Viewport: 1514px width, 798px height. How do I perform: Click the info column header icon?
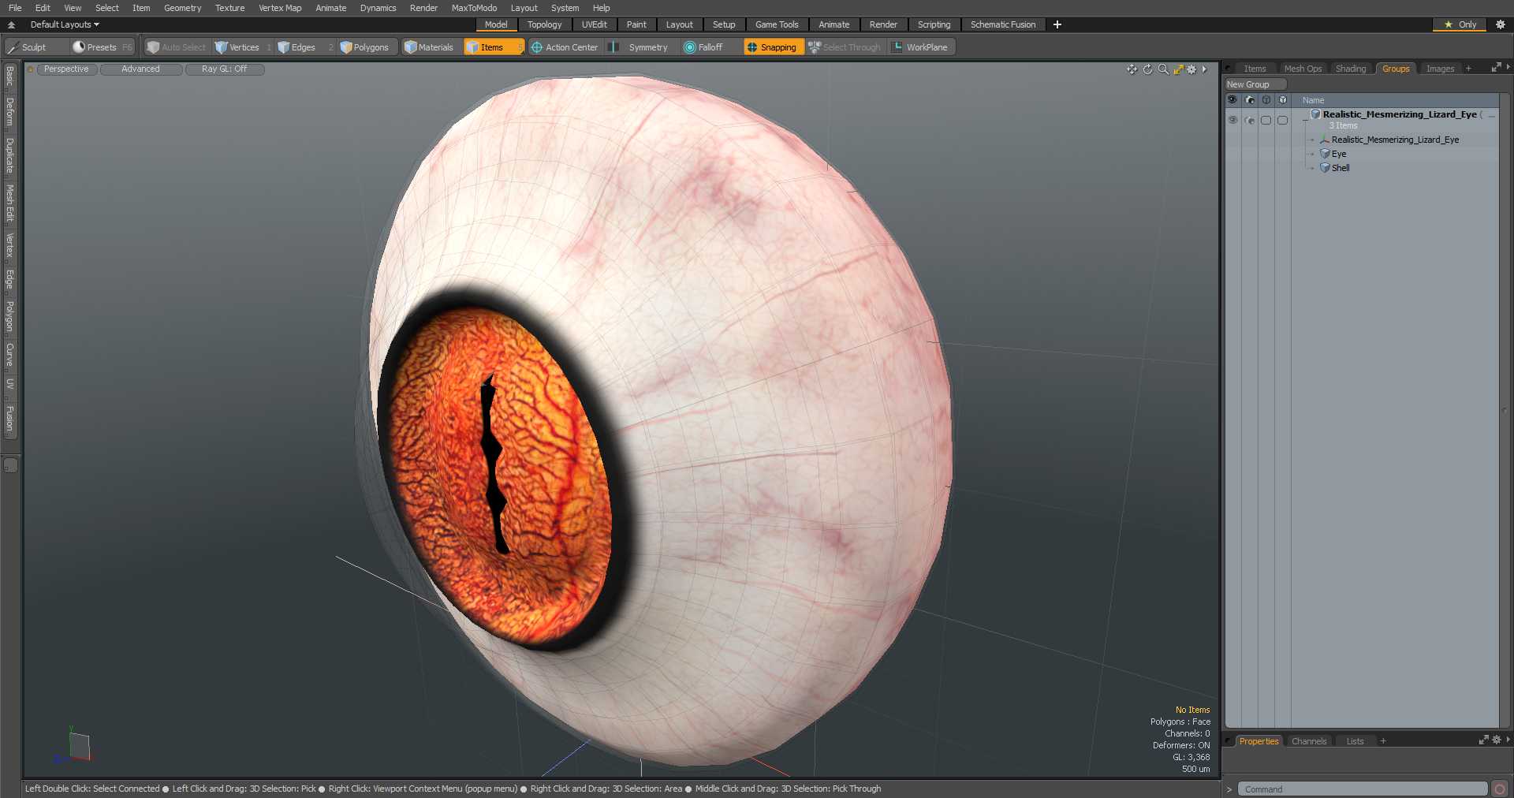(1266, 100)
